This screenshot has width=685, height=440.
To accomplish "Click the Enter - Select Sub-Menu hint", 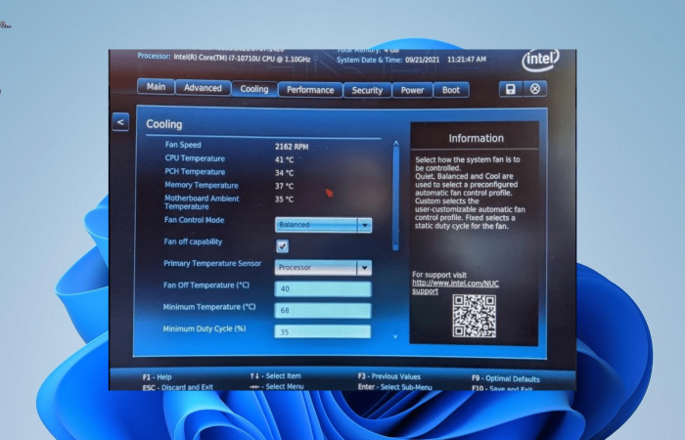I will tap(395, 387).
